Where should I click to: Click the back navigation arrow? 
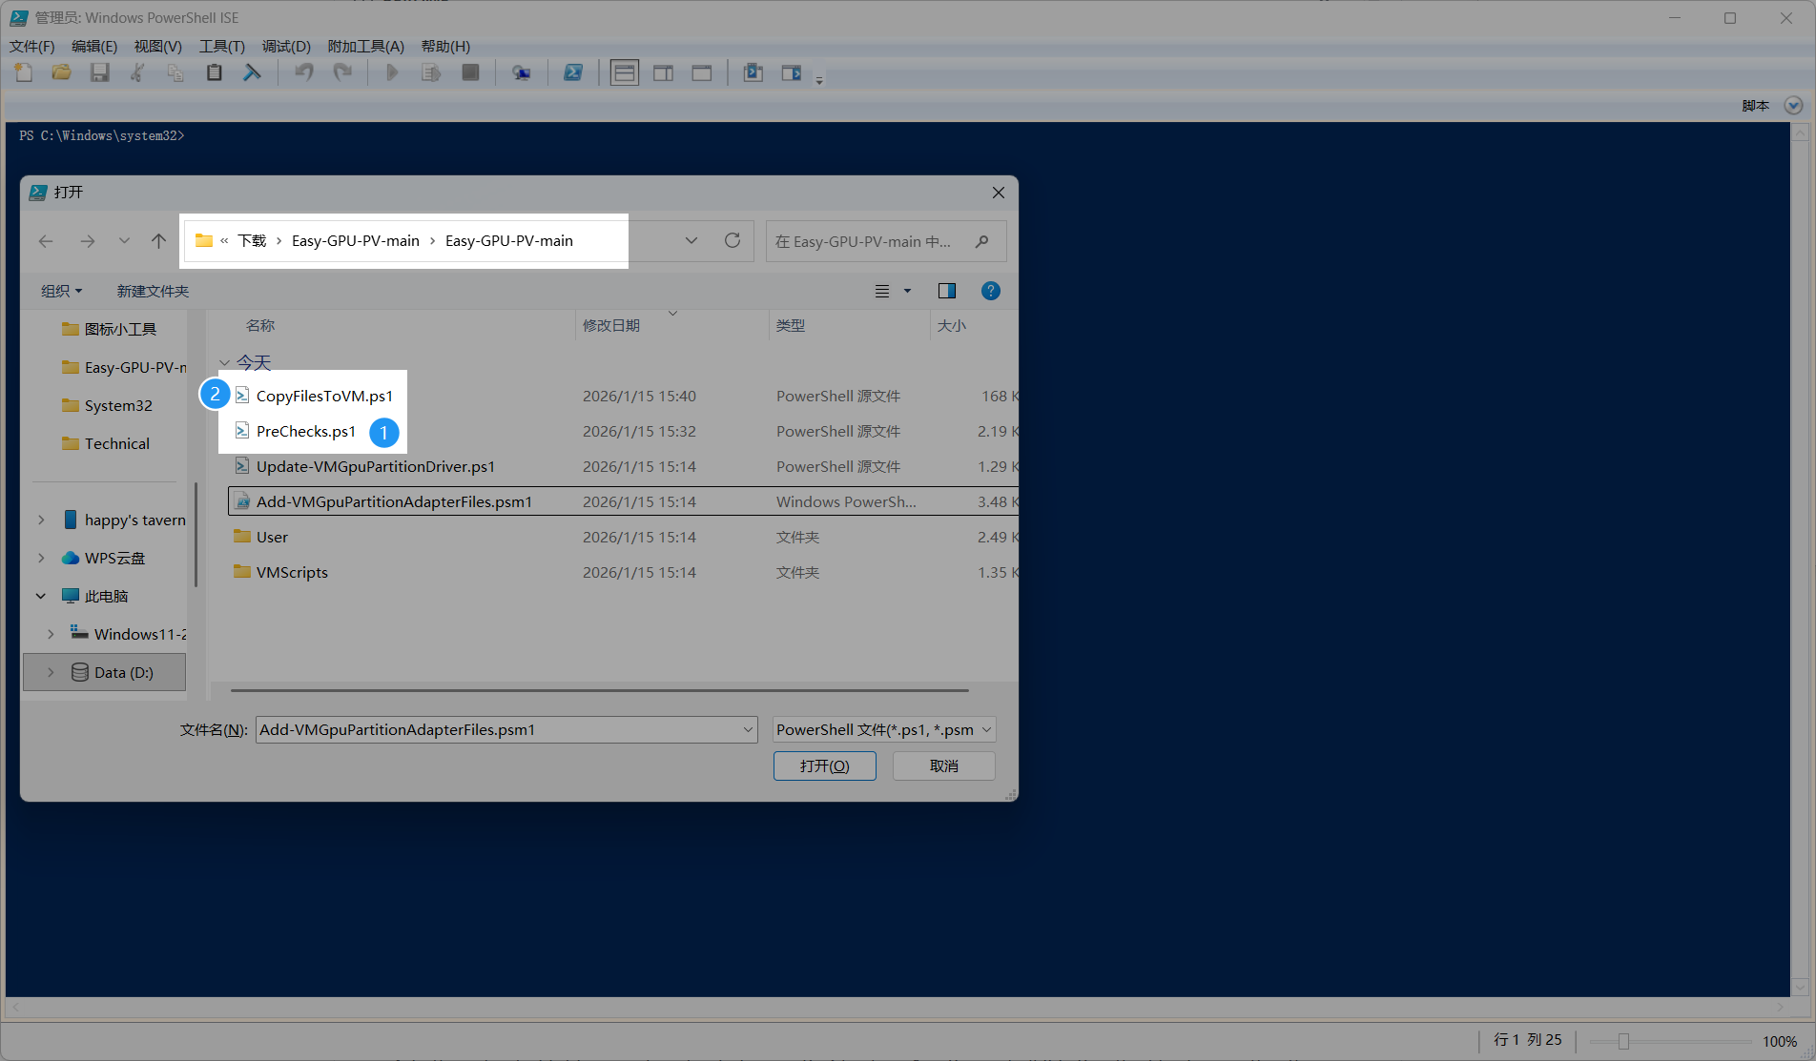46,241
